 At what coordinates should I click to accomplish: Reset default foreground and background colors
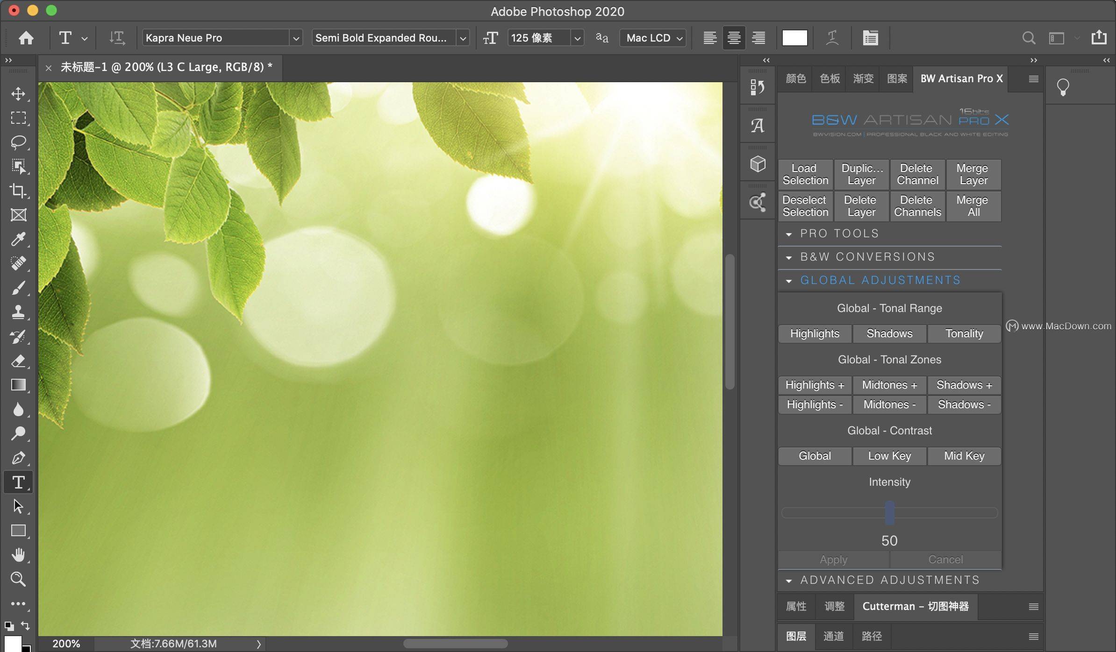click(x=9, y=626)
